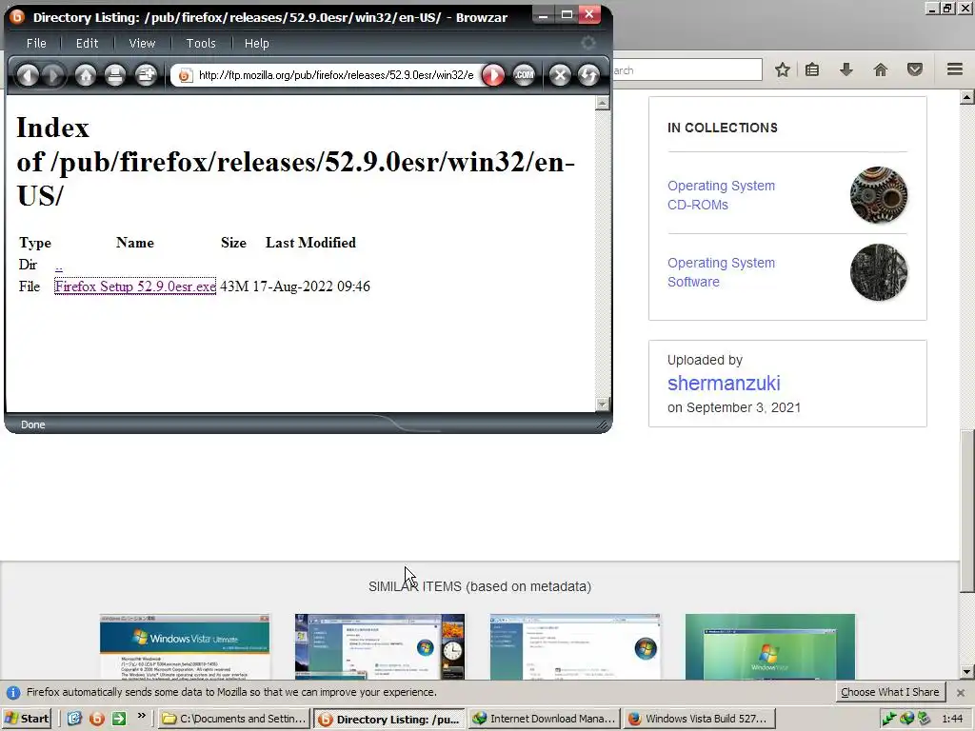The image size is (975, 731).
Task: Click the system tray clock showing 1:44
Action: pyautogui.click(x=952, y=719)
